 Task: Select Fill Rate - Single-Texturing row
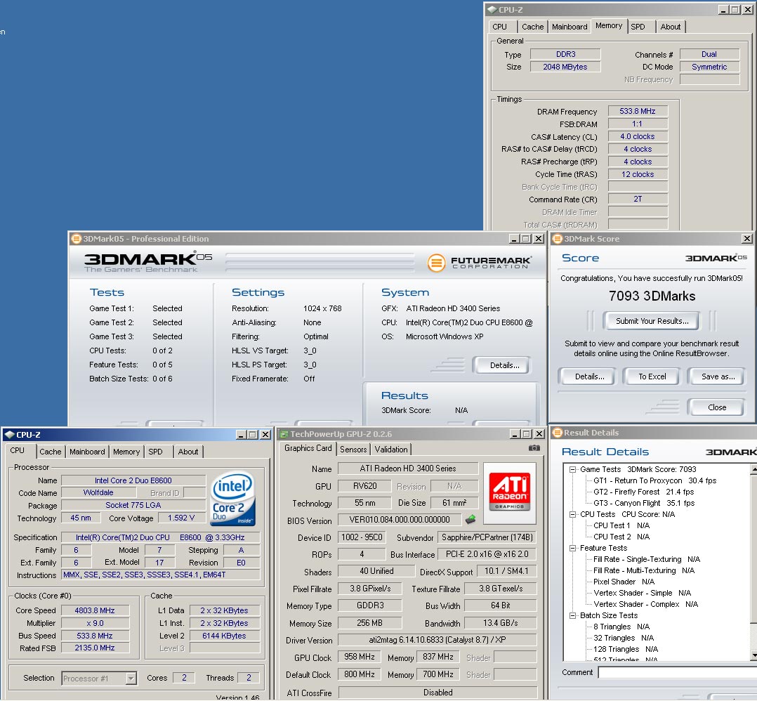click(647, 559)
